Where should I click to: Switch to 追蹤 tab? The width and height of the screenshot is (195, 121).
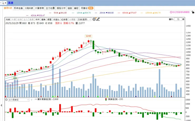pyautogui.click(x=70, y=8)
